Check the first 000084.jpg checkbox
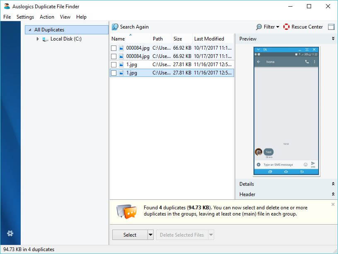Image resolution: width=338 pixels, height=254 pixels. pos(114,48)
